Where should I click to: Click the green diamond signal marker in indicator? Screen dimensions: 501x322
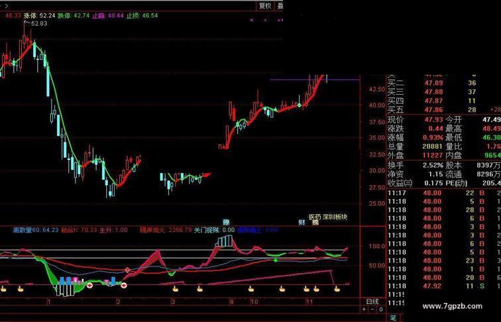[276, 260]
